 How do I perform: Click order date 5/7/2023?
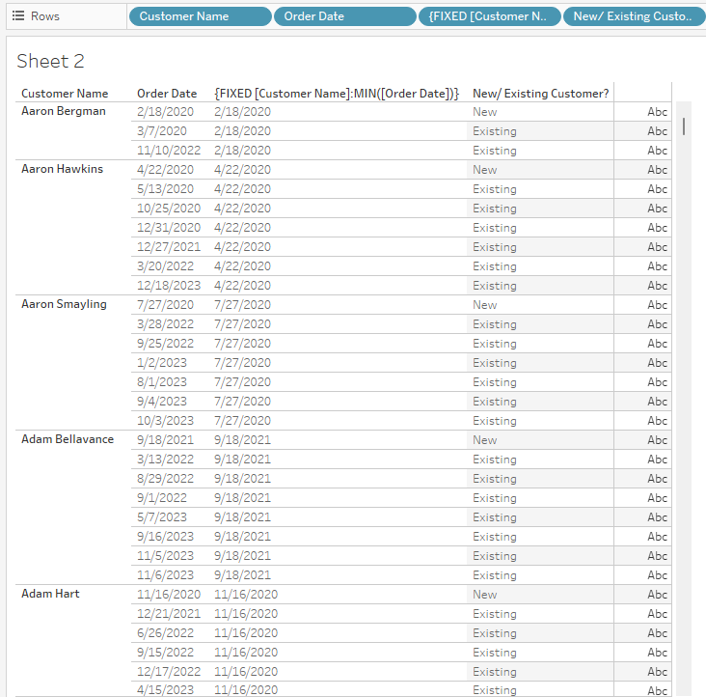click(162, 517)
